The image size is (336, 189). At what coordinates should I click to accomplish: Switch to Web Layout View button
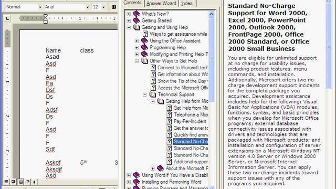coord(13,182)
